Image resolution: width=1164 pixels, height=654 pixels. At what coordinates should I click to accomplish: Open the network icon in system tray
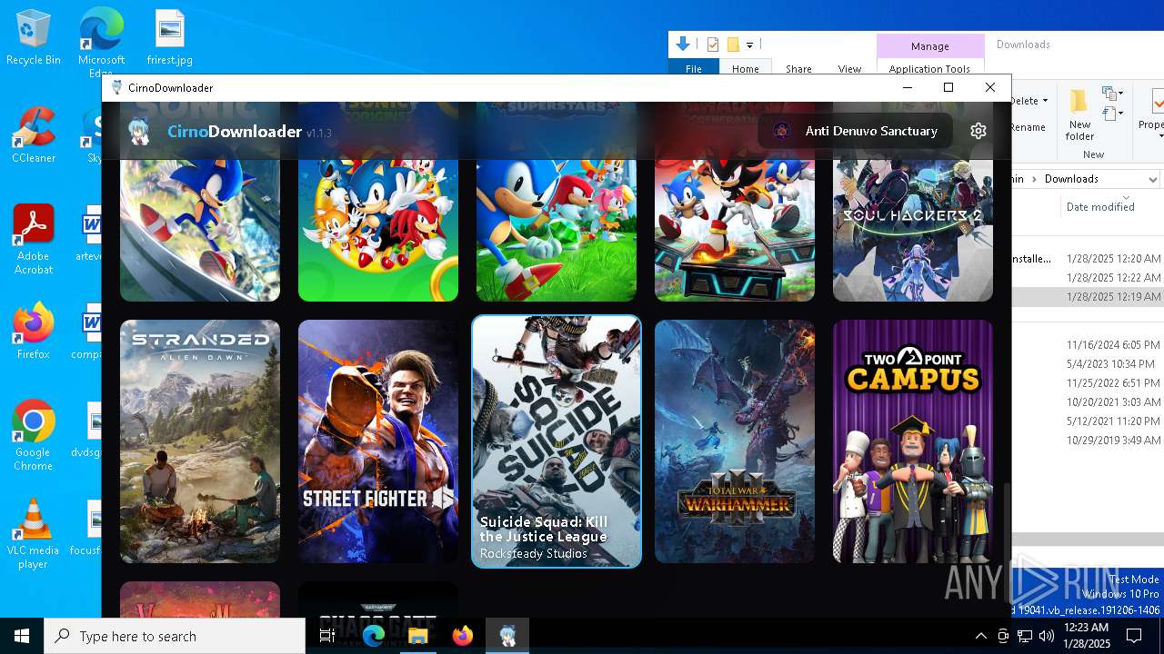[x=1024, y=636]
